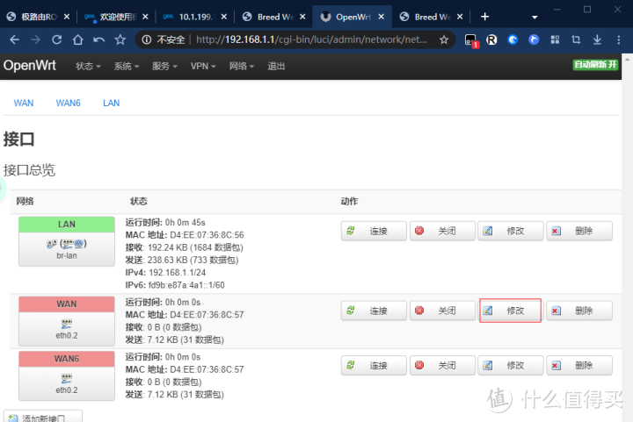Click 连接 button for WAN6 interface

coord(374,365)
